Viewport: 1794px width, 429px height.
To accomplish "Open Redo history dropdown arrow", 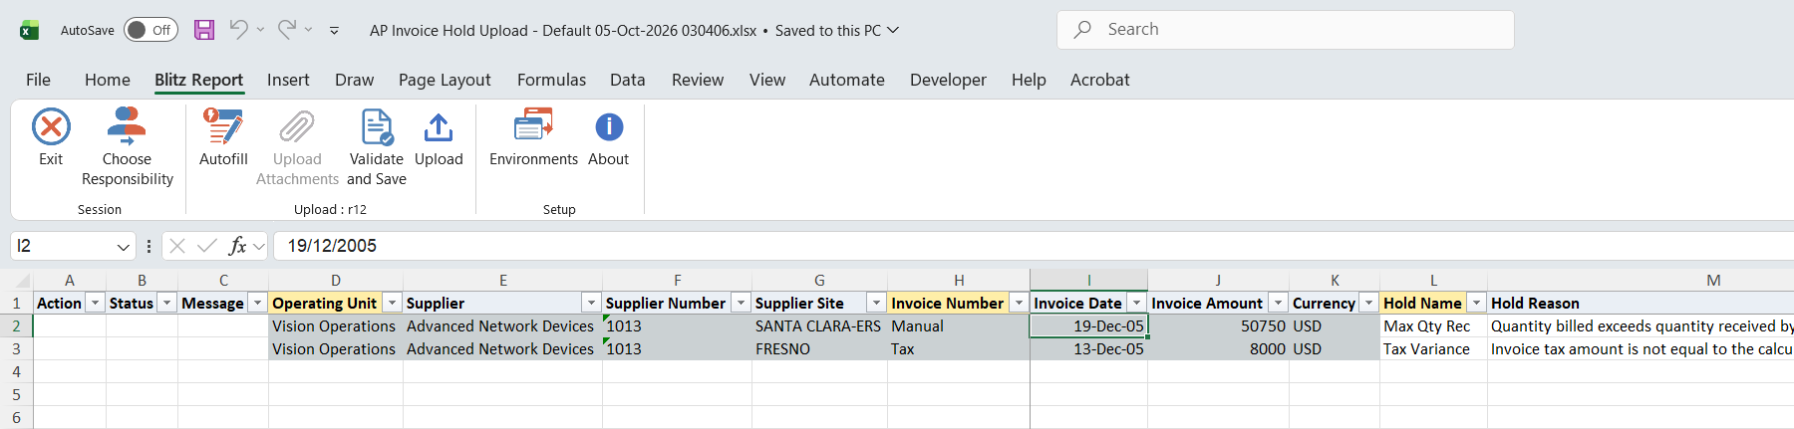I will pos(308,30).
